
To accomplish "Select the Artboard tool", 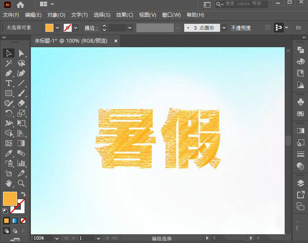I will tap(9, 173).
